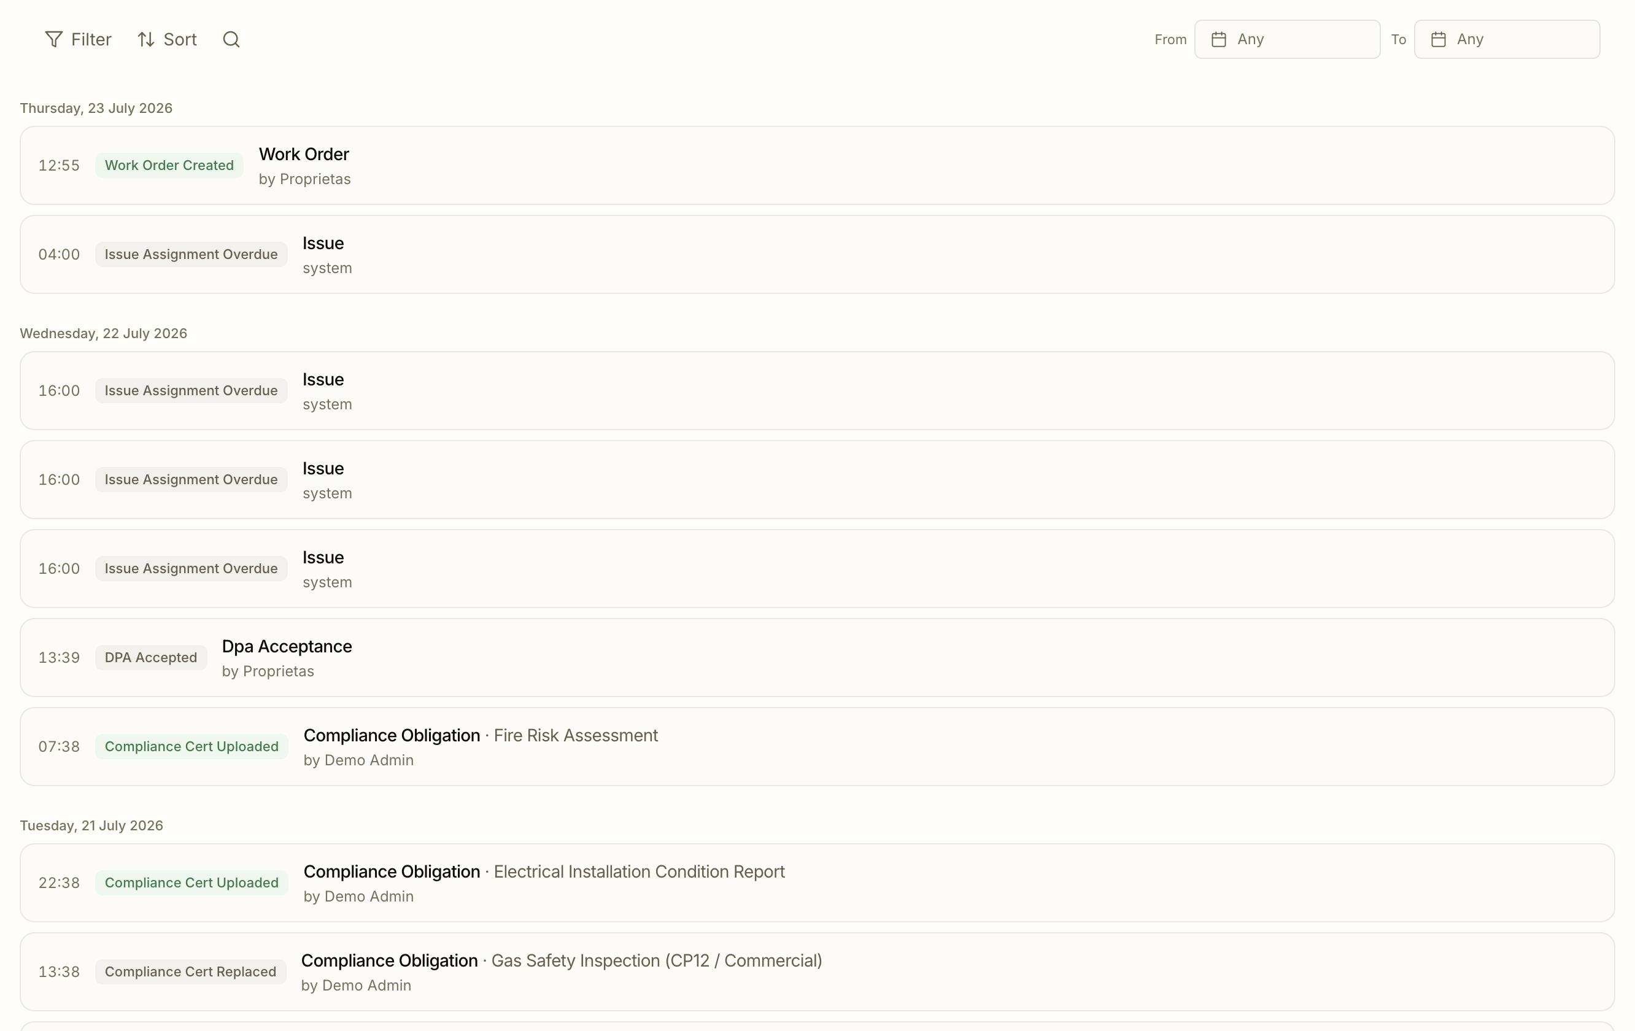The image size is (1635, 1031).
Task: Click the Filter label text
Action: (x=91, y=39)
